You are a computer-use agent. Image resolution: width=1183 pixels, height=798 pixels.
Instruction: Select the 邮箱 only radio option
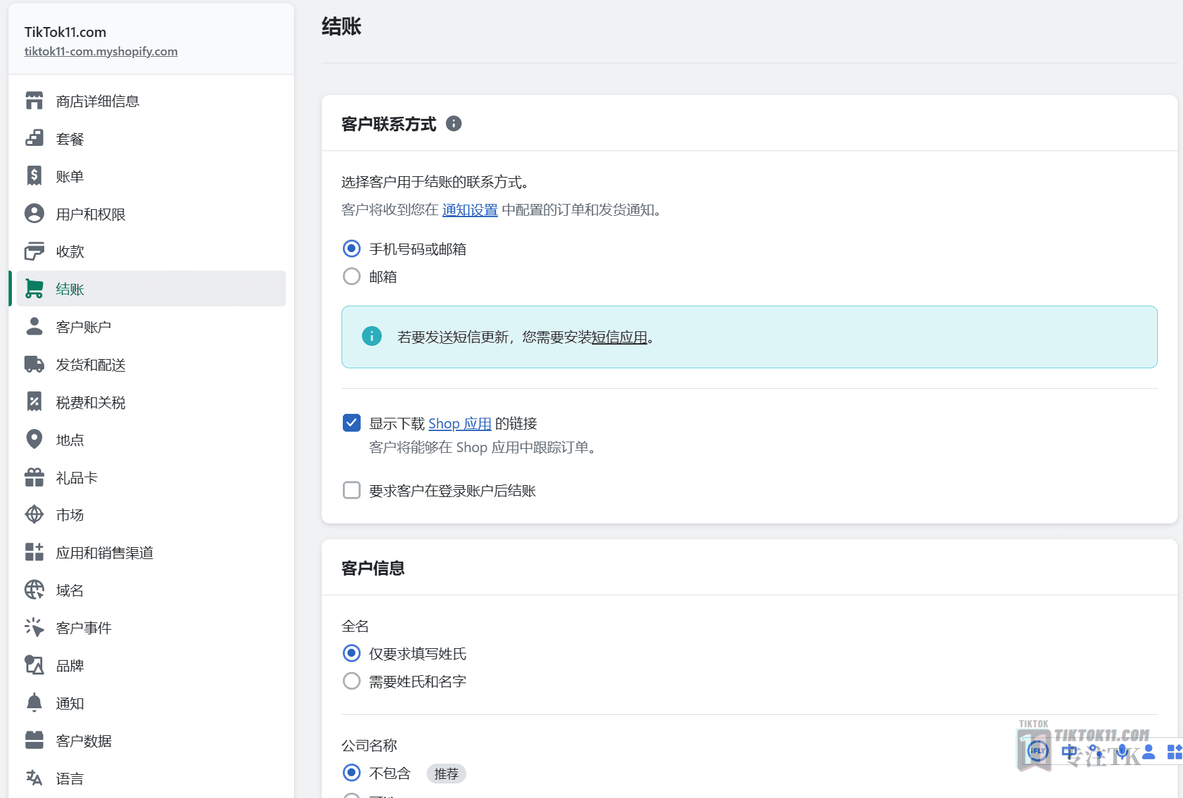352,277
